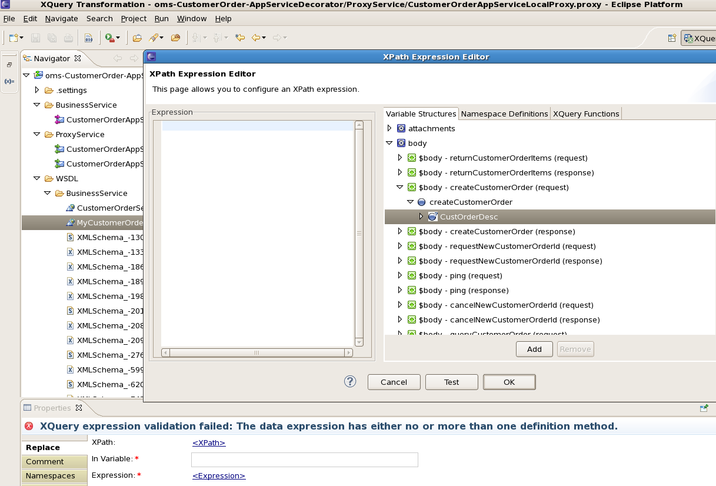The height and width of the screenshot is (486, 716).
Task: Click the binary 010 toolbar icon
Action: 88,38
